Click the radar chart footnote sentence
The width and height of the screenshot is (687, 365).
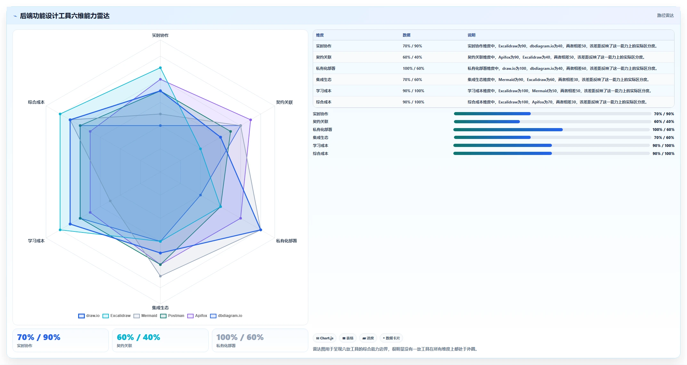click(x=396, y=349)
